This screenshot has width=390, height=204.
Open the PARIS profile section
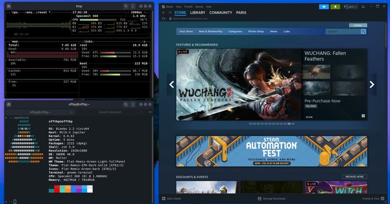(241, 13)
